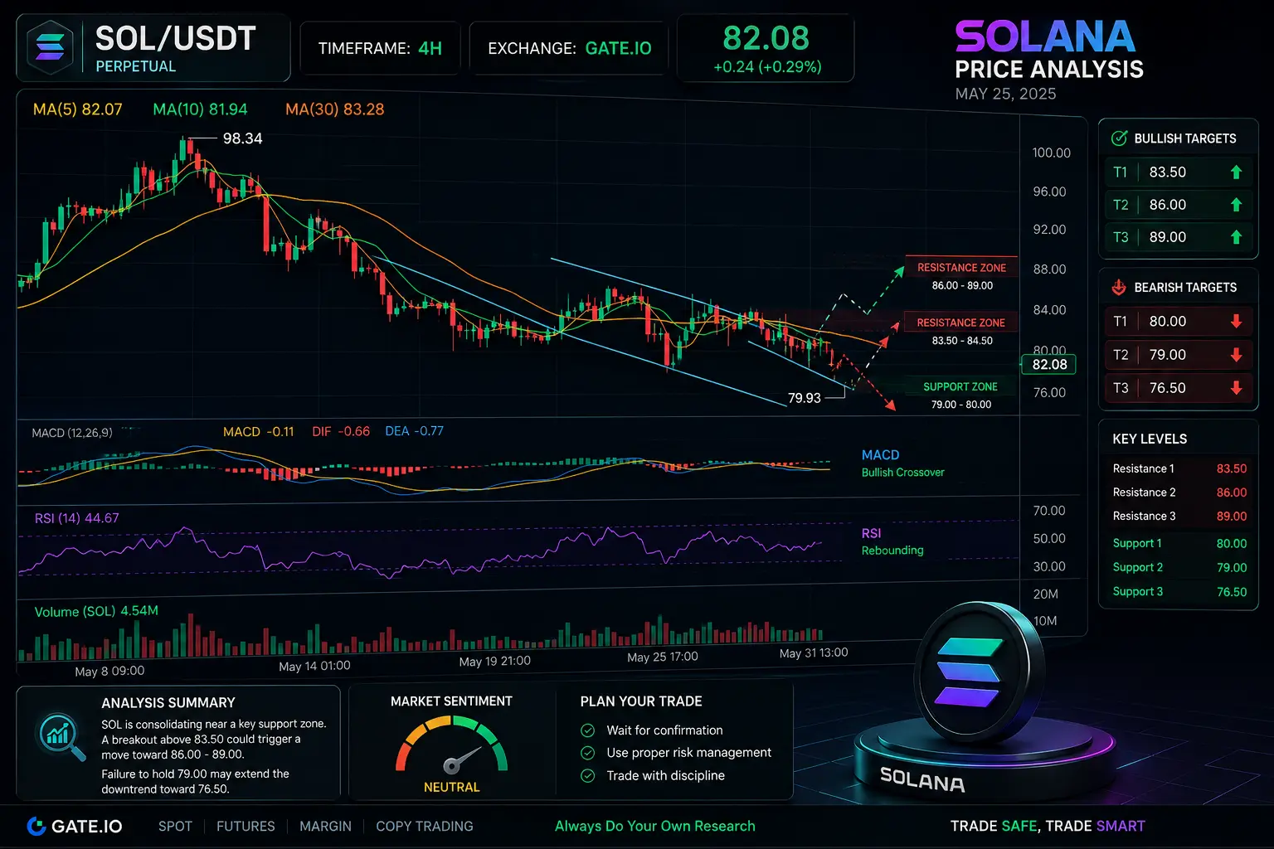Click the DIF -0.66 value
Viewport: 1274px width, 849px height.
coord(341,432)
